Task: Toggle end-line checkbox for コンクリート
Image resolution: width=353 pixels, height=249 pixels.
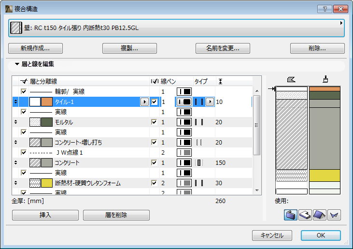Action: [154, 162]
